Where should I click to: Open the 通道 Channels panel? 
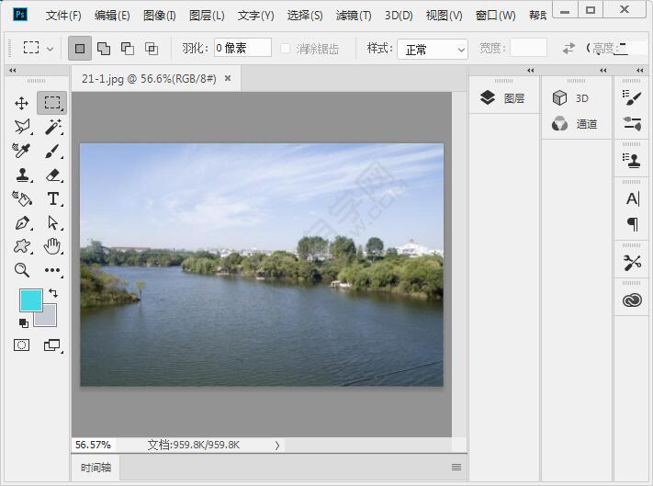point(575,124)
